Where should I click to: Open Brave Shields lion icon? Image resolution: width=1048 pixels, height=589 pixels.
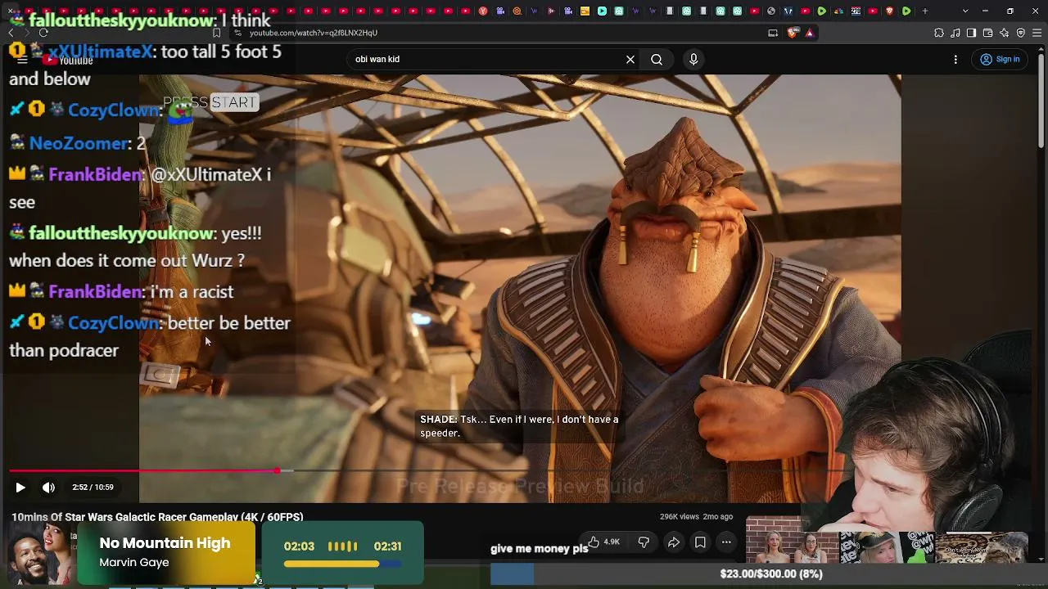pyautogui.click(x=792, y=33)
